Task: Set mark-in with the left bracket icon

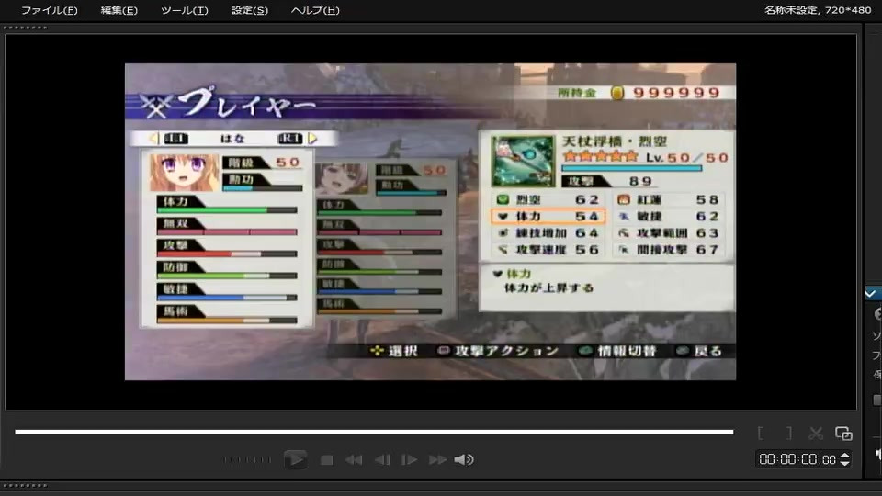Action: [761, 433]
